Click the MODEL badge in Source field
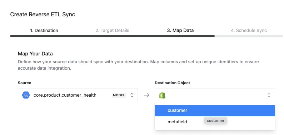The width and height of the screenshot is (284, 135). pos(119,95)
